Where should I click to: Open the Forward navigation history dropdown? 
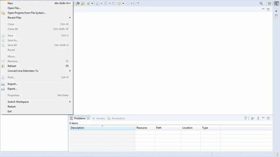click(131, 3)
